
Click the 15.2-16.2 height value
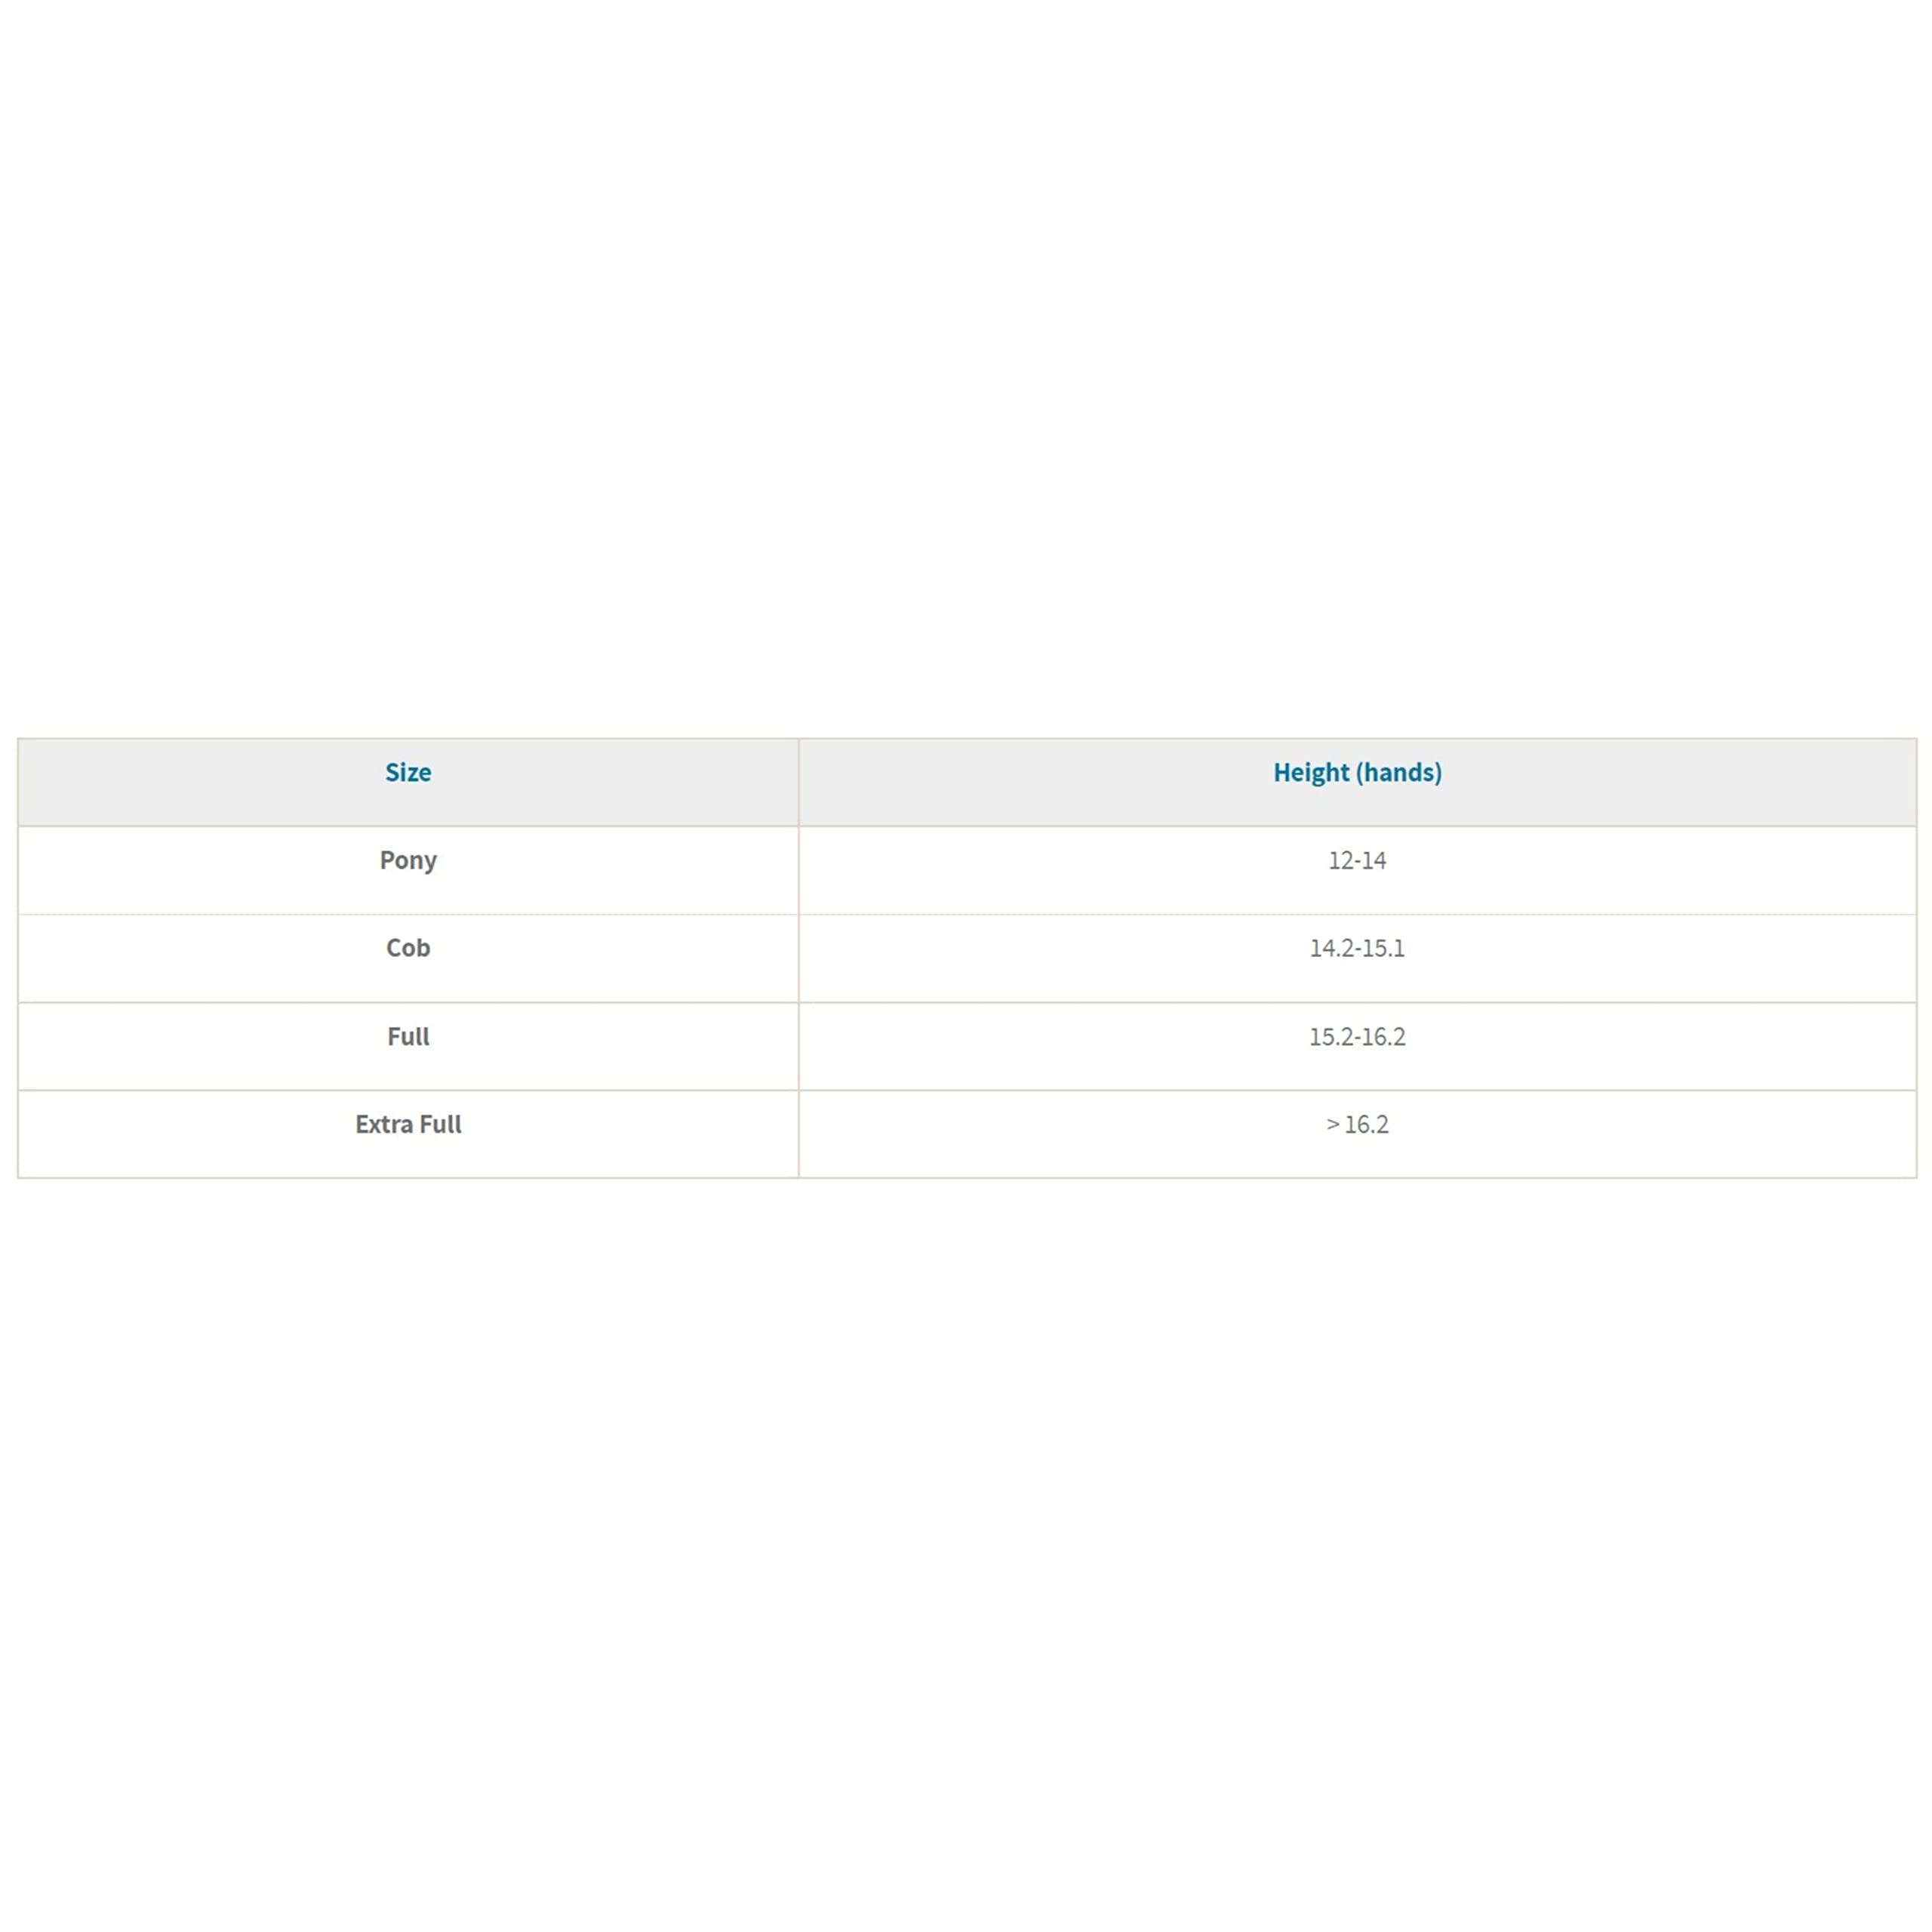pyautogui.click(x=1357, y=1036)
